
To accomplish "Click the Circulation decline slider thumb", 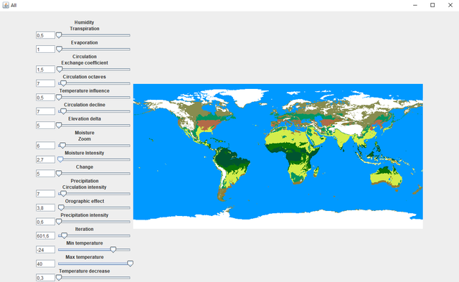I will point(63,111).
